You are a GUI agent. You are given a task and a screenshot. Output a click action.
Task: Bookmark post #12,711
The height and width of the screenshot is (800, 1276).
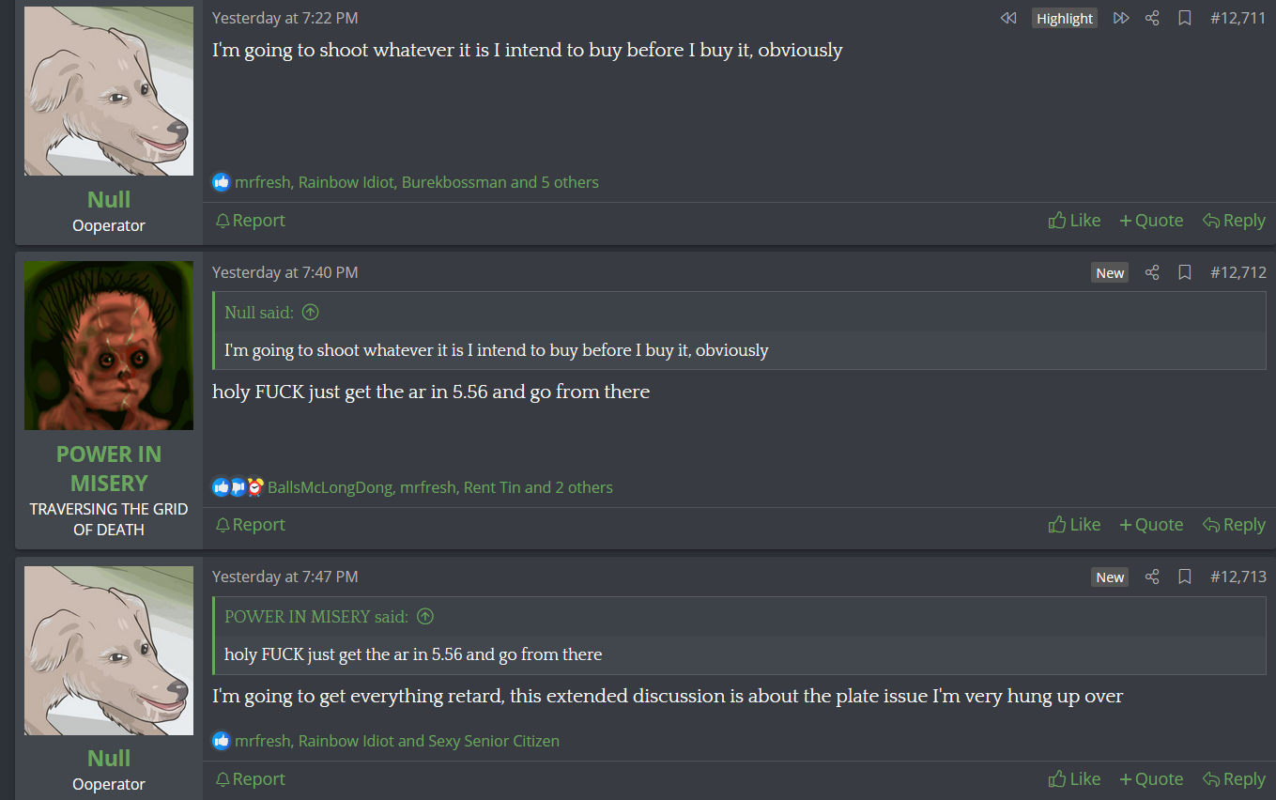(x=1185, y=18)
